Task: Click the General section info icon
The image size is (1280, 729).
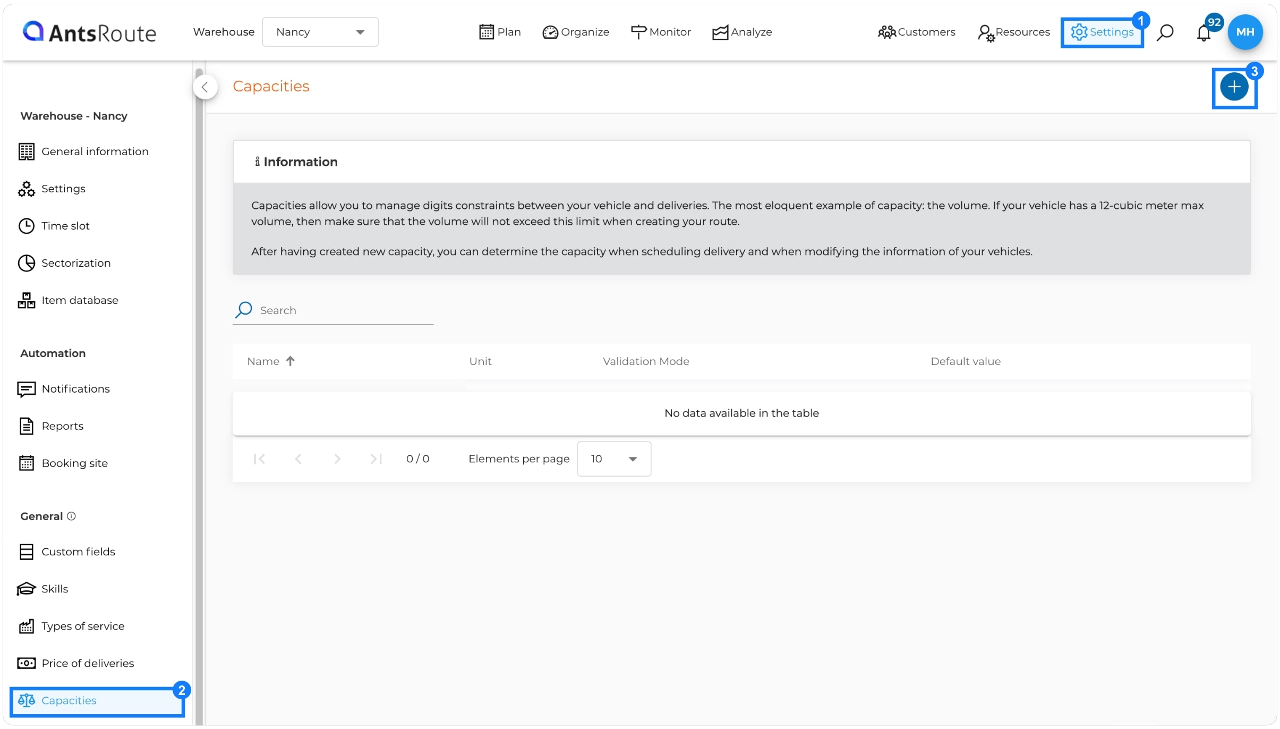Action: tap(71, 516)
